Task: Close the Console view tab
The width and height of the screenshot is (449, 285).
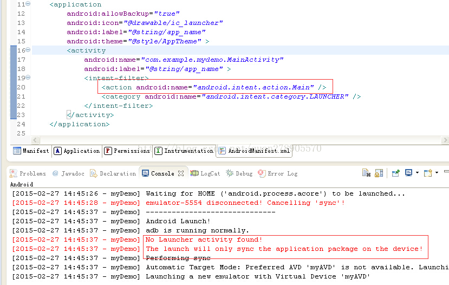Action: [181, 173]
